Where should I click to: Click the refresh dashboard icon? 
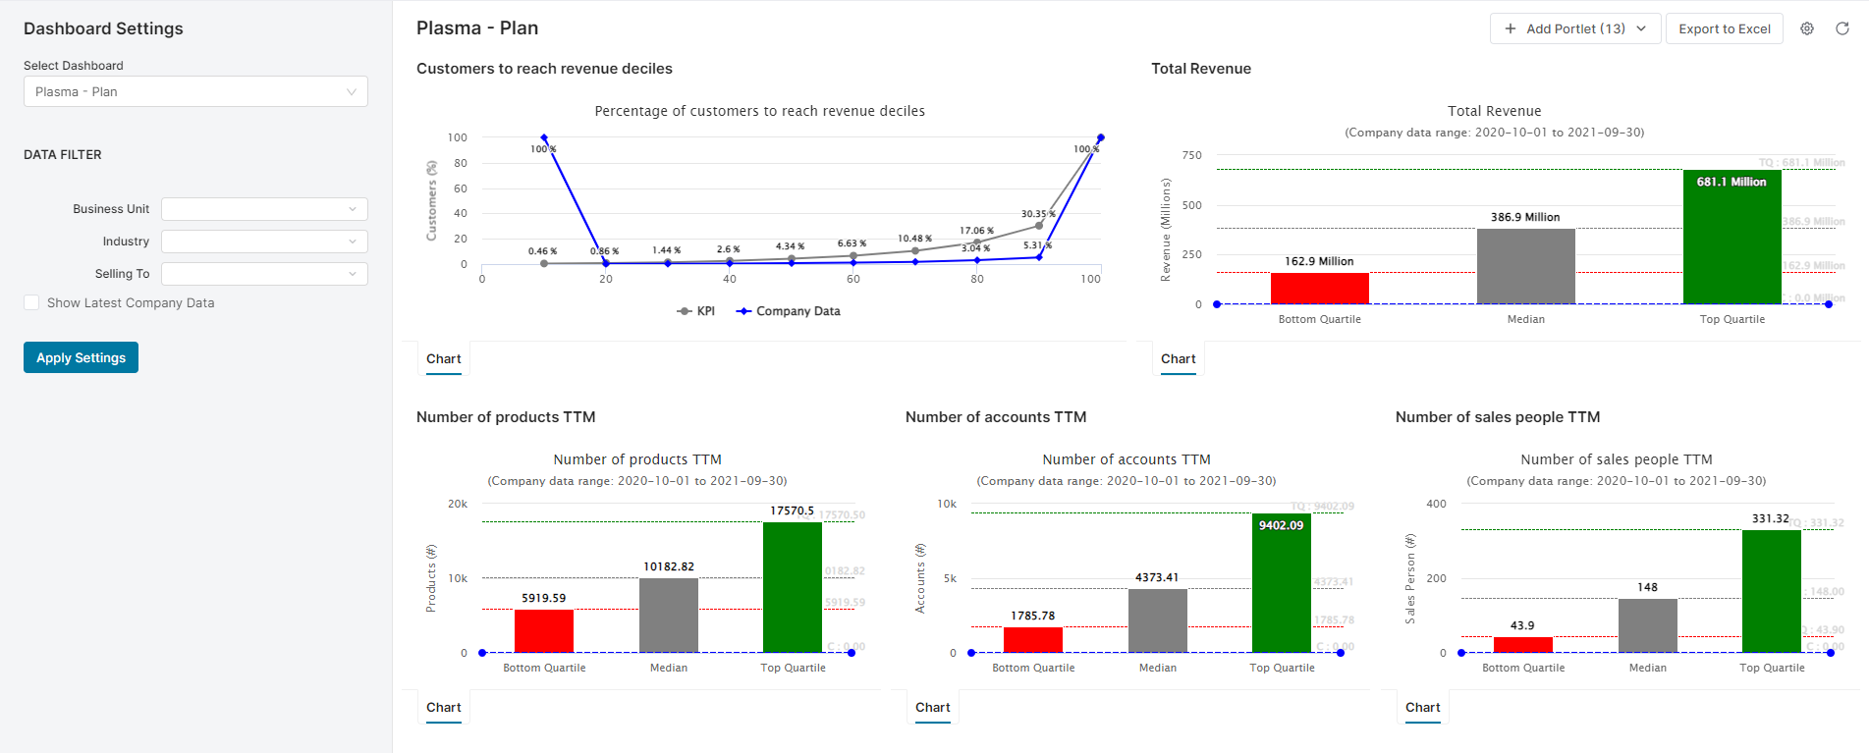pyautogui.click(x=1842, y=28)
